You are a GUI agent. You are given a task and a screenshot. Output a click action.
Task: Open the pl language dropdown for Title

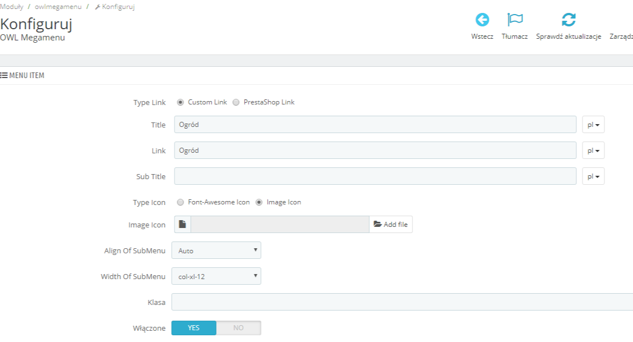pos(593,124)
